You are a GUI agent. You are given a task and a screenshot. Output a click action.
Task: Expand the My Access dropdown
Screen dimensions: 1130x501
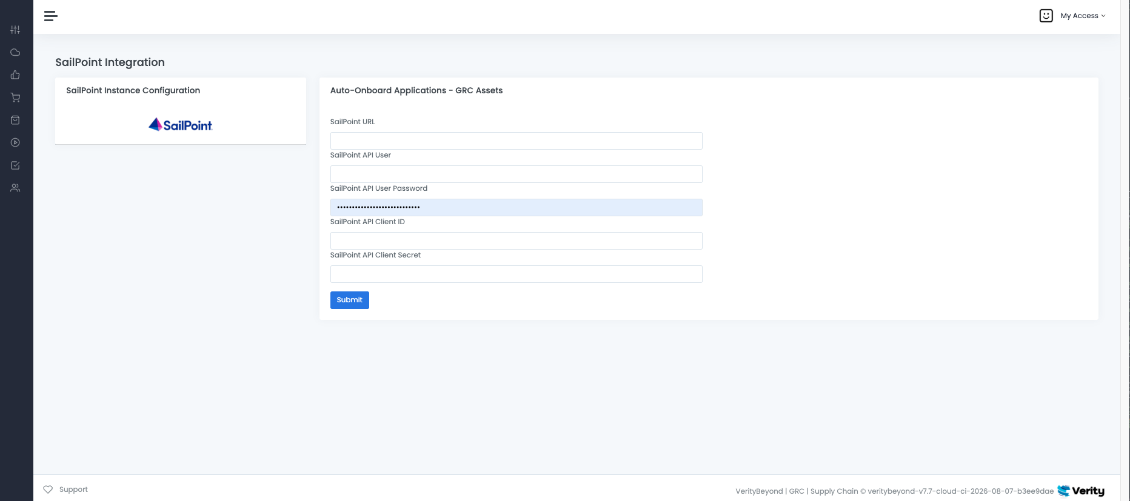tap(1083, 16)
